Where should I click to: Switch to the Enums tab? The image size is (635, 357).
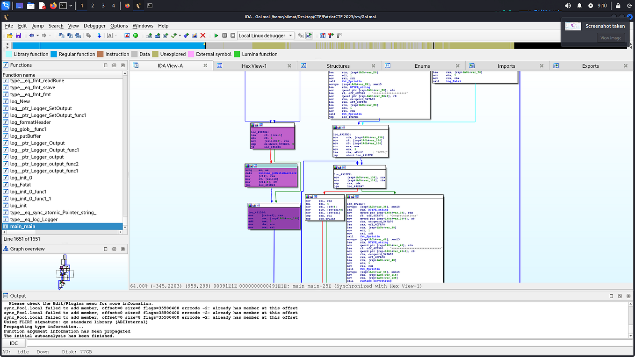pyautogui.click(x=422, y=66)
